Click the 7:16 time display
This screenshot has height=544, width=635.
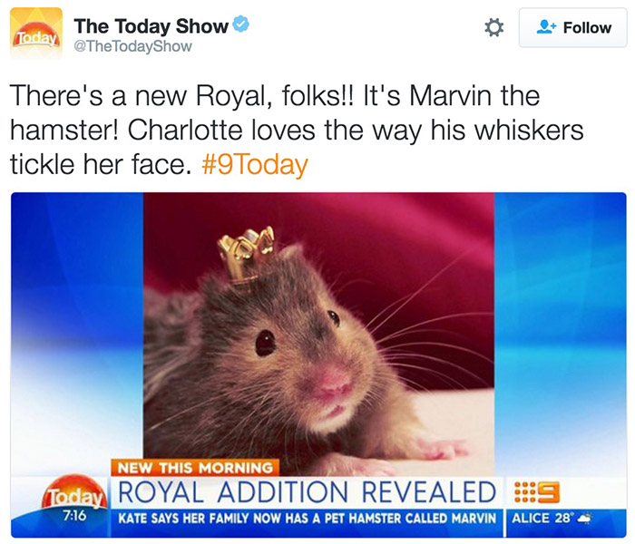[x=74, y=516]
